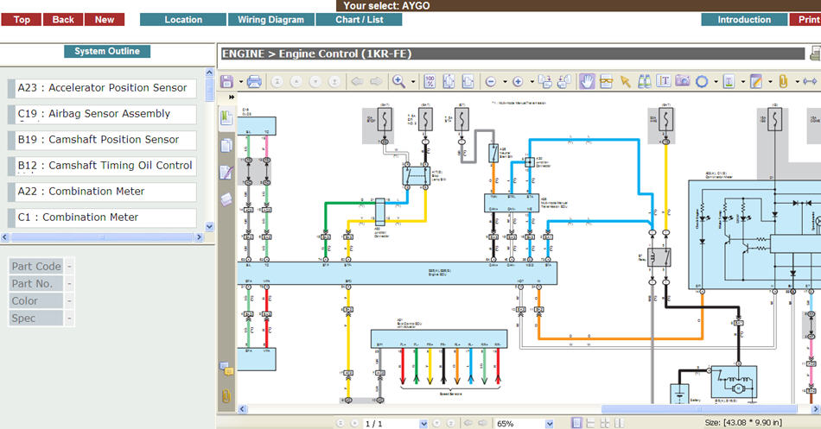The height and width of the screenshot is (429, 821).
Task: Open the Wiring Diagram tab
Action: (x=270, y=20)
